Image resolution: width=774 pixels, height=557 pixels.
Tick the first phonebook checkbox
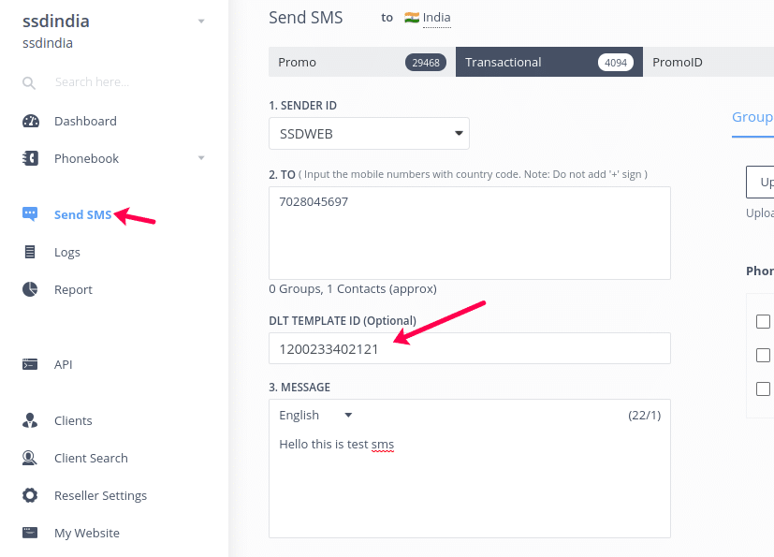[763, 321]
